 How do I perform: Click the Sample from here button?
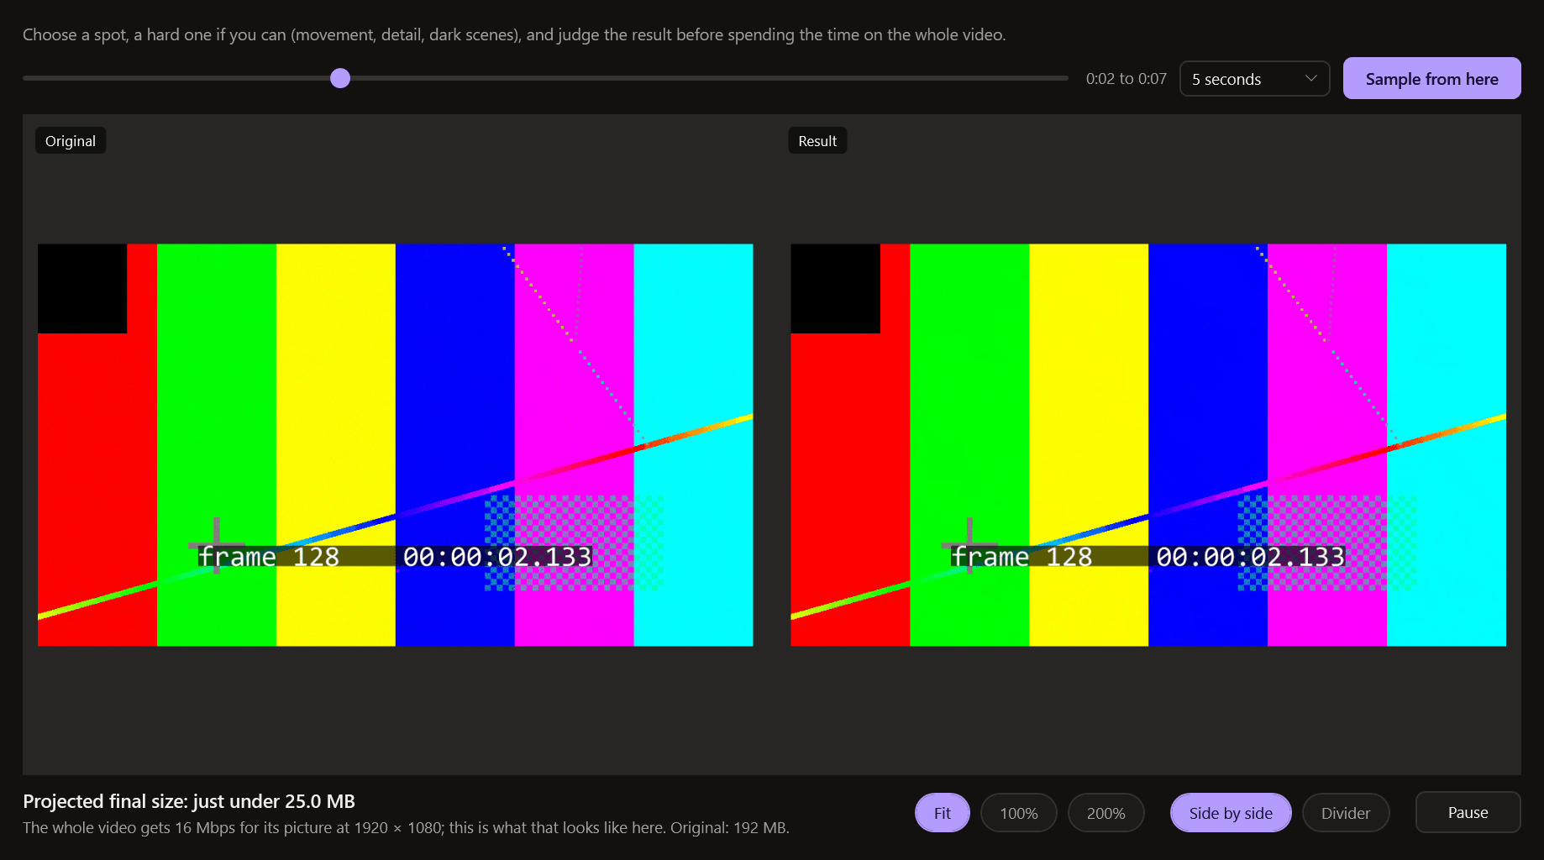coord(1431,79)
